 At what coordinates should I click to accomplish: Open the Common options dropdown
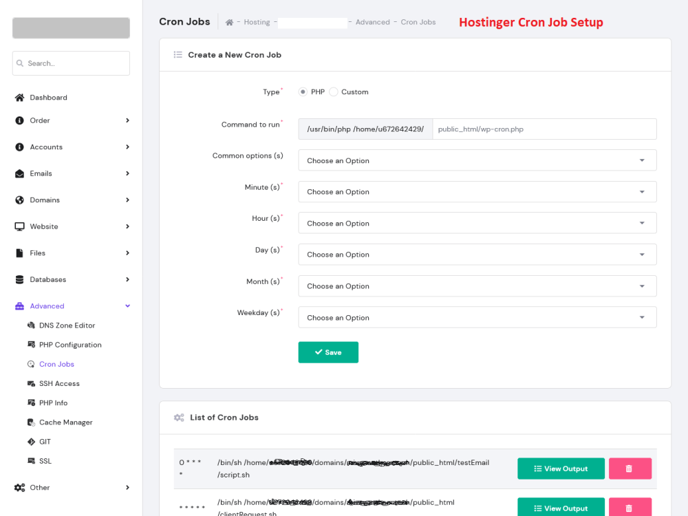477,160
